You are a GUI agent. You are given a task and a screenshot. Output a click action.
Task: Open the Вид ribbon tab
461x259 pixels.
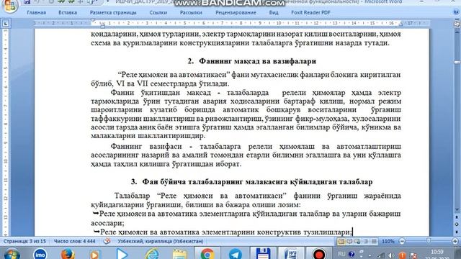(274, 13)
